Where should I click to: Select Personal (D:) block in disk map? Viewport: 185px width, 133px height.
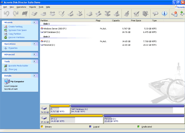tap(144, 119)
